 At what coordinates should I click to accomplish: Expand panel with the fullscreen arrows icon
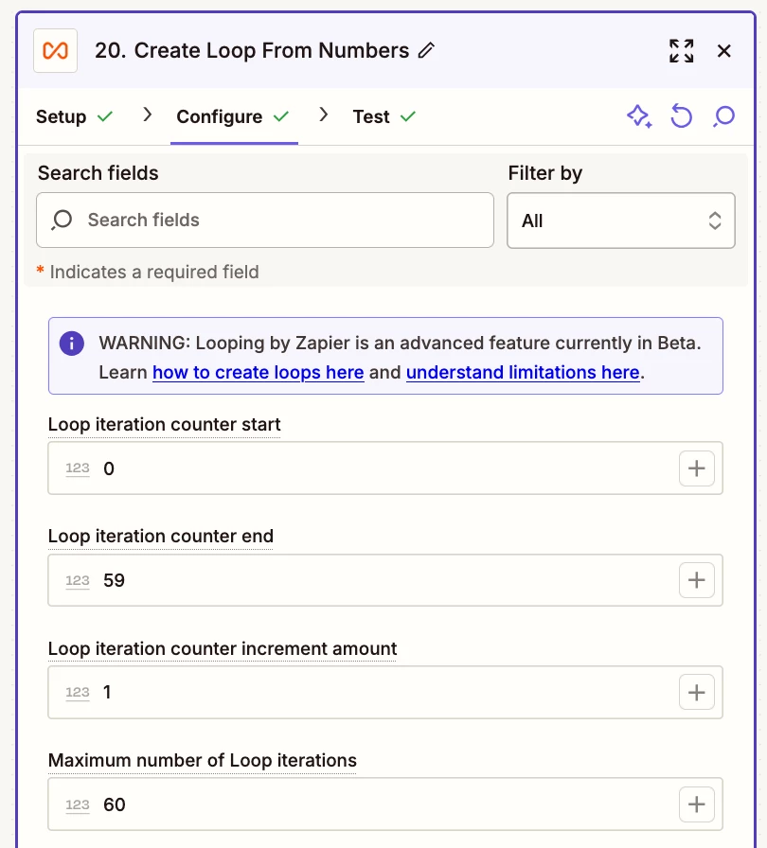tap(681, 51)
